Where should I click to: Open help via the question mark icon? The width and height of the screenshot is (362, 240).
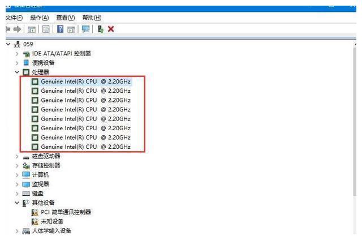coord(61,29)
